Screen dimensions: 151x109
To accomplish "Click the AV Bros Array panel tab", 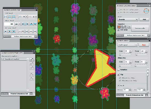I will coord(123,41).
